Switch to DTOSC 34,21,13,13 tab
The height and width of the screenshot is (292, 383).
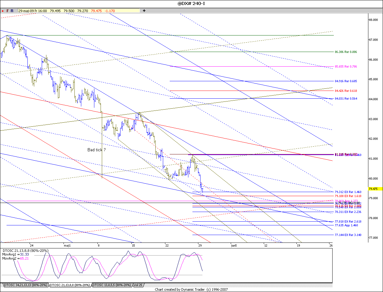coord(25,285)
